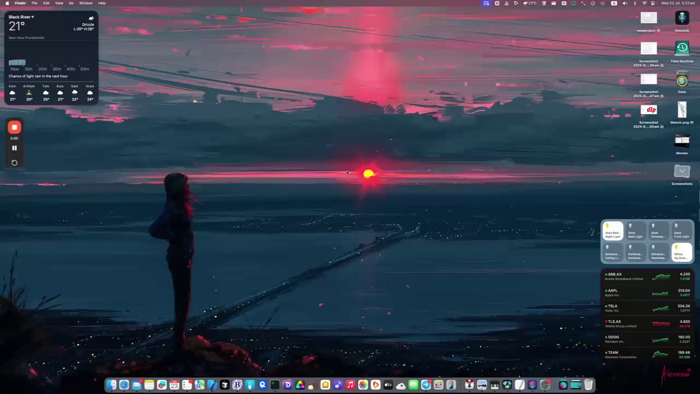Select the Time Machine desktop icon
700x394 pixels.
[682, 51]
